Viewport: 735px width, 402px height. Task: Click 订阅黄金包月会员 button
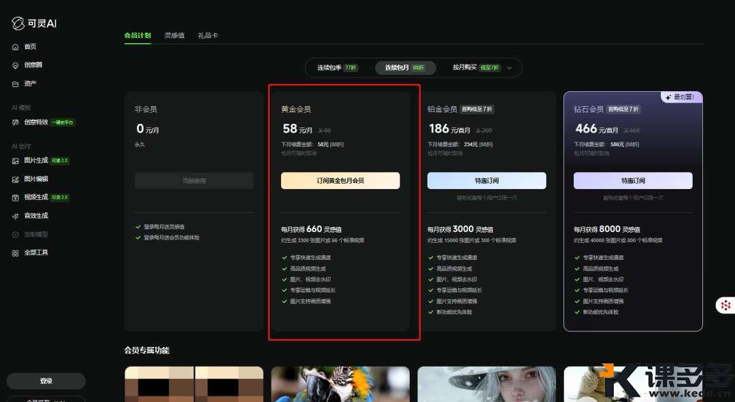pos(340,180)
